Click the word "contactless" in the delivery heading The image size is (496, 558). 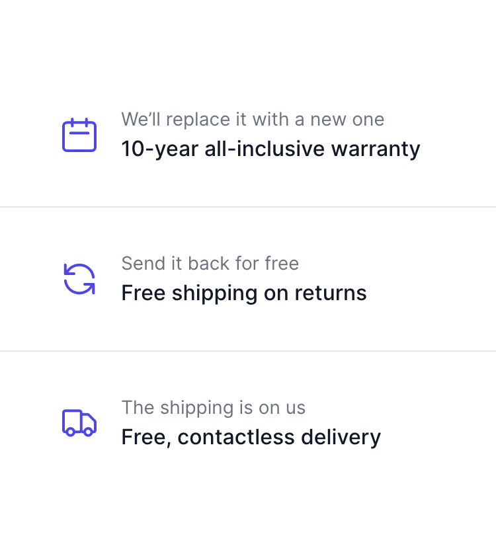(236, 438)
